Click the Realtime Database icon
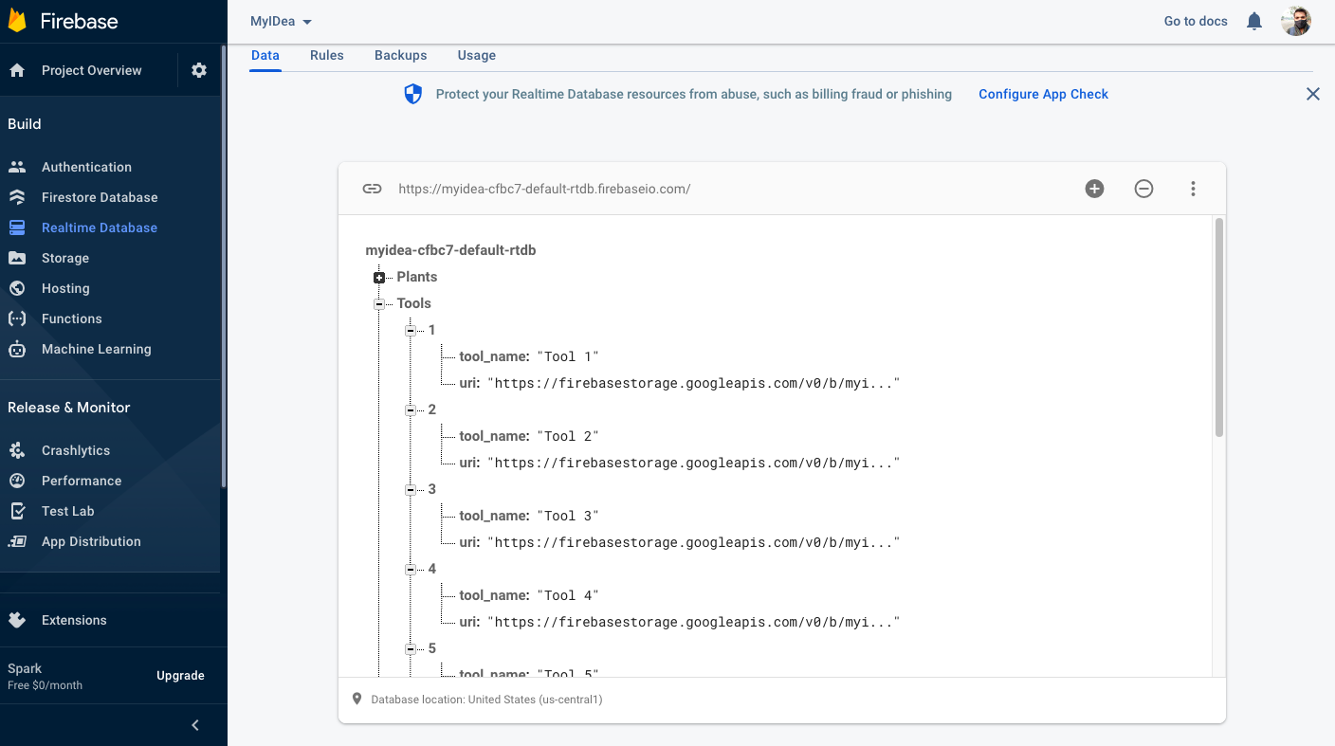 click(x=17, y=227)
